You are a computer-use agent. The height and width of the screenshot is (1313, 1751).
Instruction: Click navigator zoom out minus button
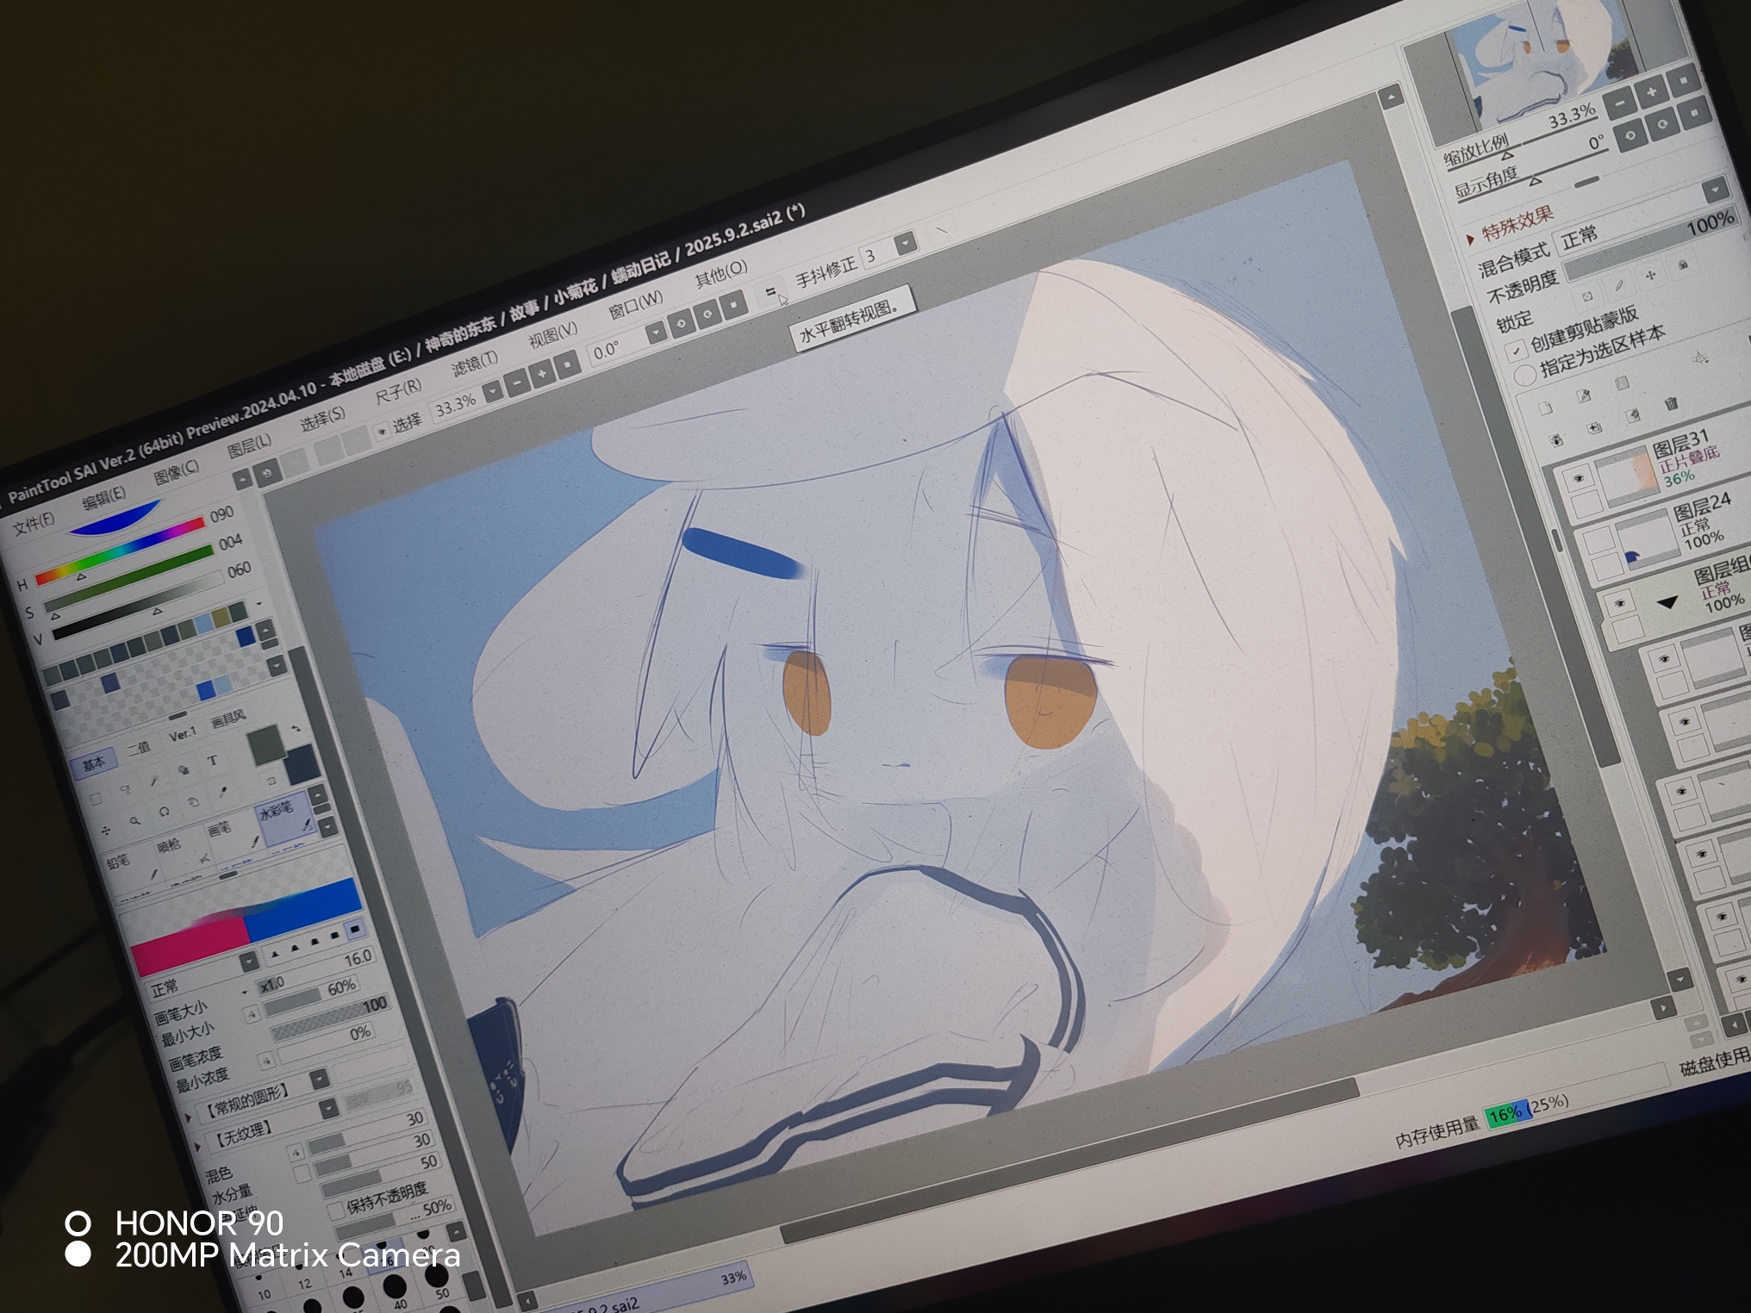1620,103
